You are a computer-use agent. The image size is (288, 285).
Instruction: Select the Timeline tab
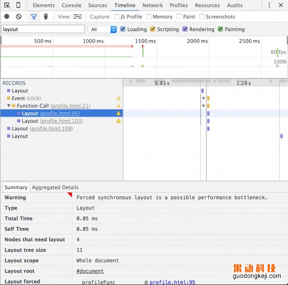pyautogui.click(x=125, y=5)
